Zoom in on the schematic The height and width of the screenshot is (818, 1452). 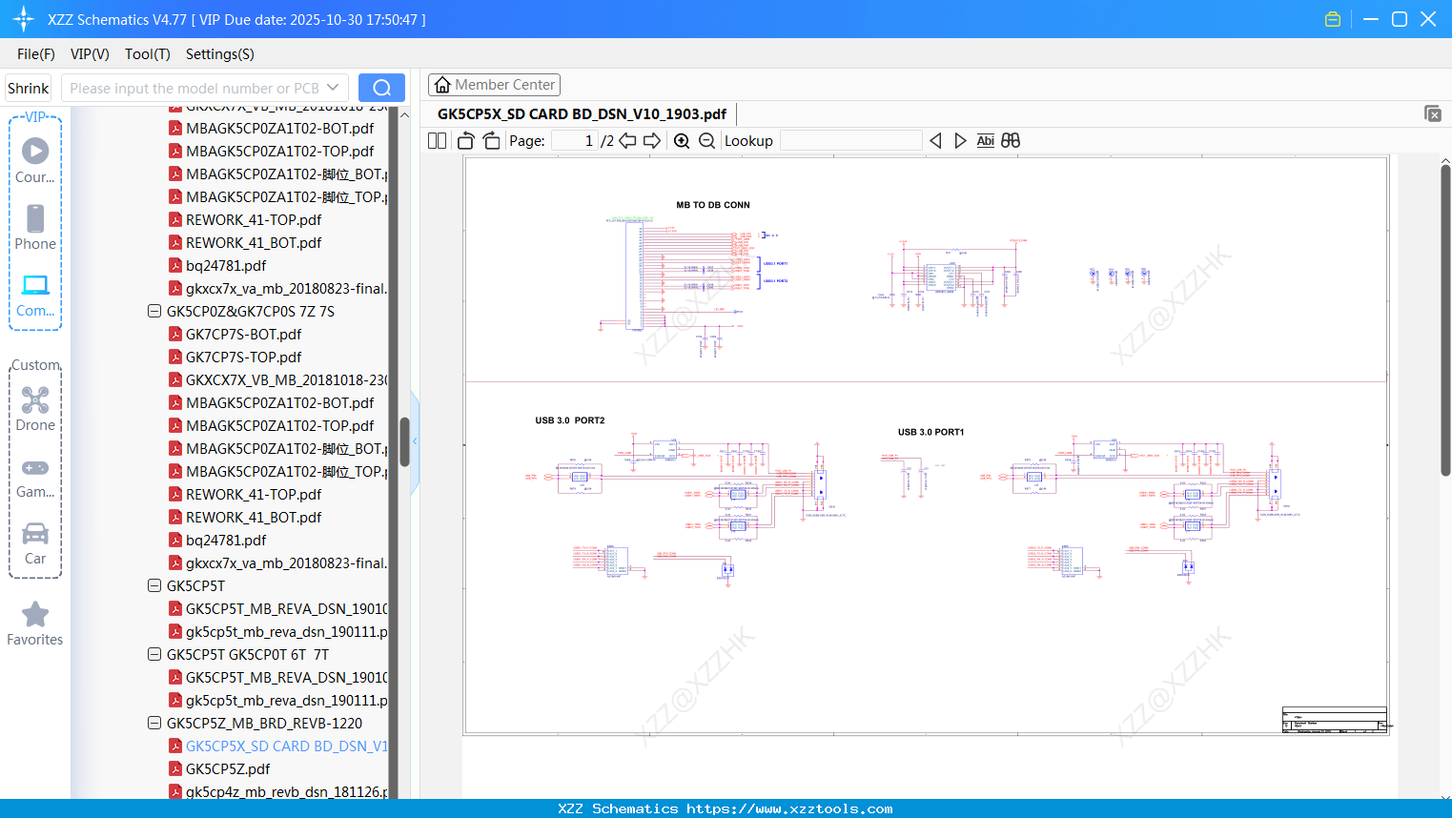(682, 141)
